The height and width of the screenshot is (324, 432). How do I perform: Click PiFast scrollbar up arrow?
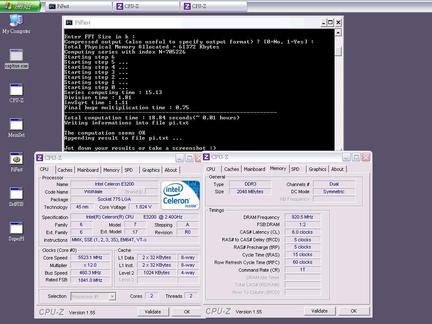pyautogui.click(x=338, y=33)
